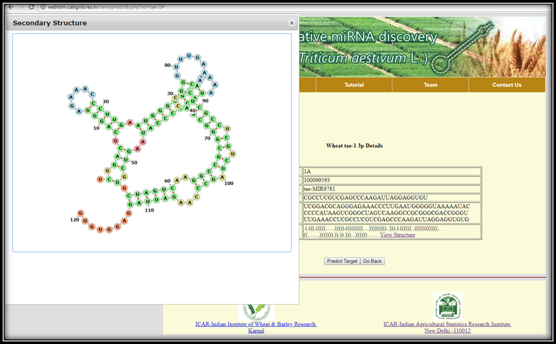556x344 pixels.
Task: Click nucleotide label 120 in structure diagram
Action: pos(74,220)
